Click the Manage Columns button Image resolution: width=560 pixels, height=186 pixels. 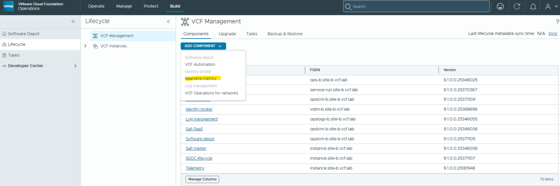[202, 179]
